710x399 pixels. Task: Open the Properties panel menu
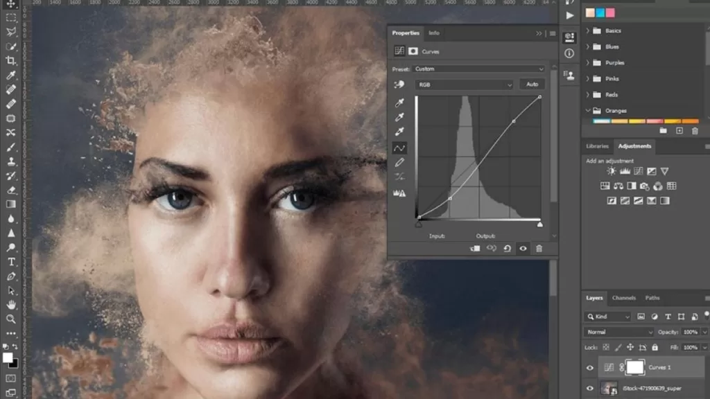tap(553, 33)
